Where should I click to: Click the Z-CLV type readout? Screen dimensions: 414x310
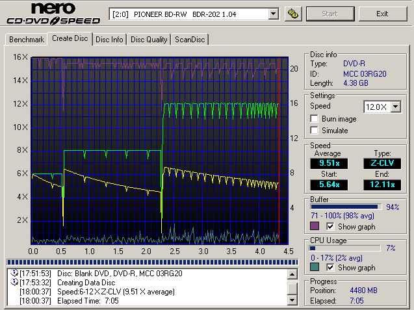[382, 163]
